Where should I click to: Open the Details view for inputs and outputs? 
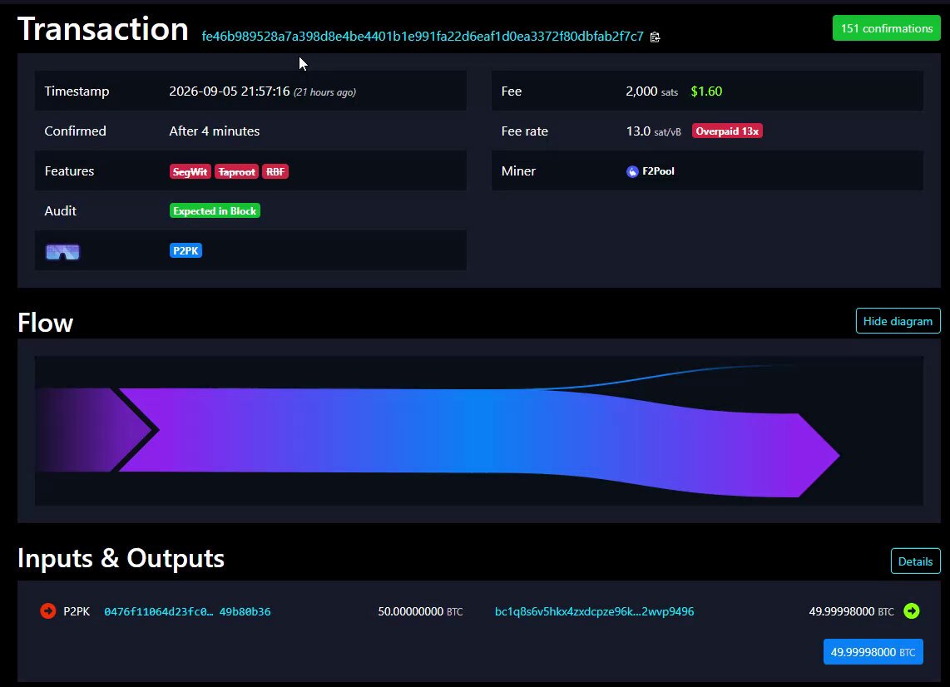[x=915, y=561]
